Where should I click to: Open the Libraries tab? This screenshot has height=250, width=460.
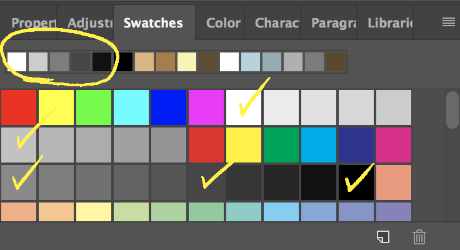click(391, 23)
